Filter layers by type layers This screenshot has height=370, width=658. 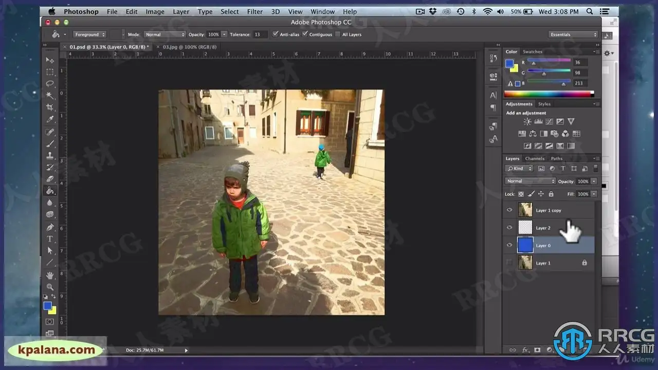563,168
